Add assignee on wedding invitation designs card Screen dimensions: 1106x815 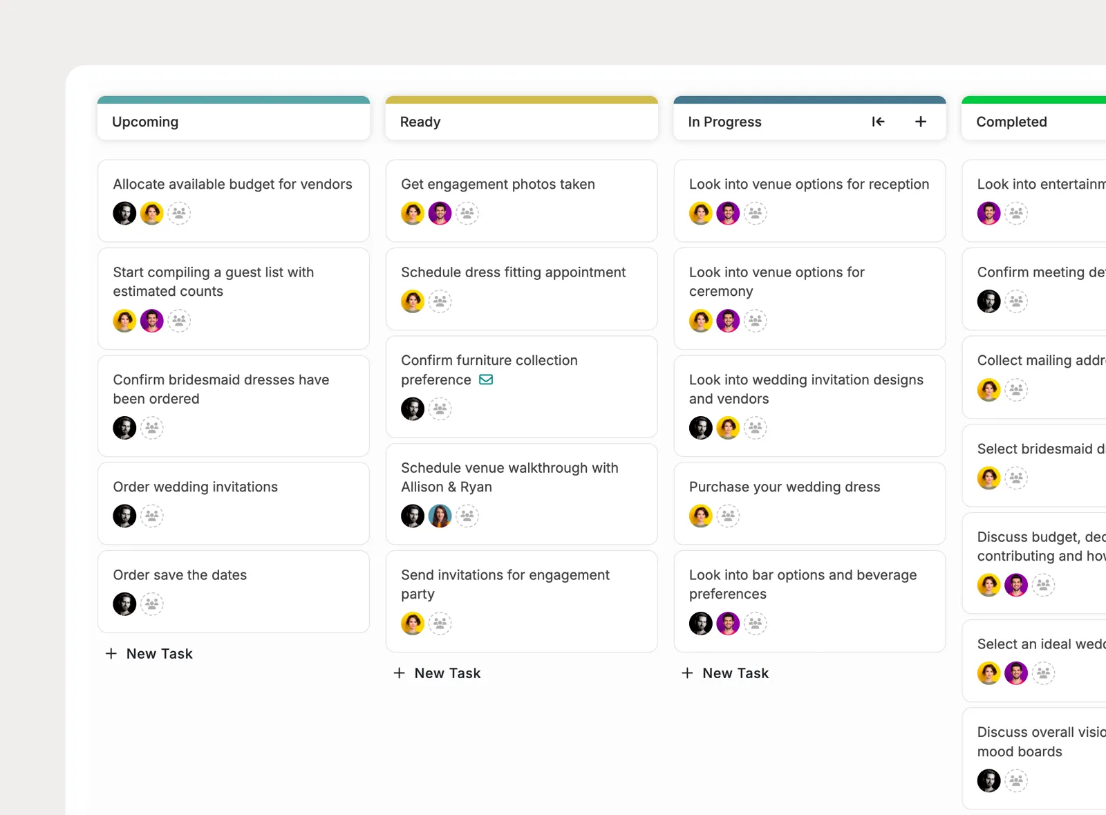[756, 428]
